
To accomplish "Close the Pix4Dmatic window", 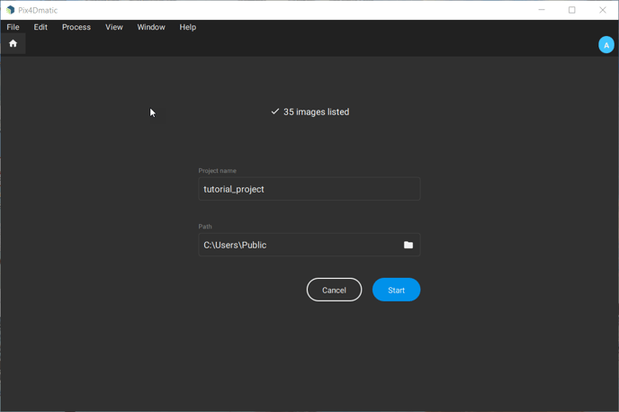I will tap(603, 10).
